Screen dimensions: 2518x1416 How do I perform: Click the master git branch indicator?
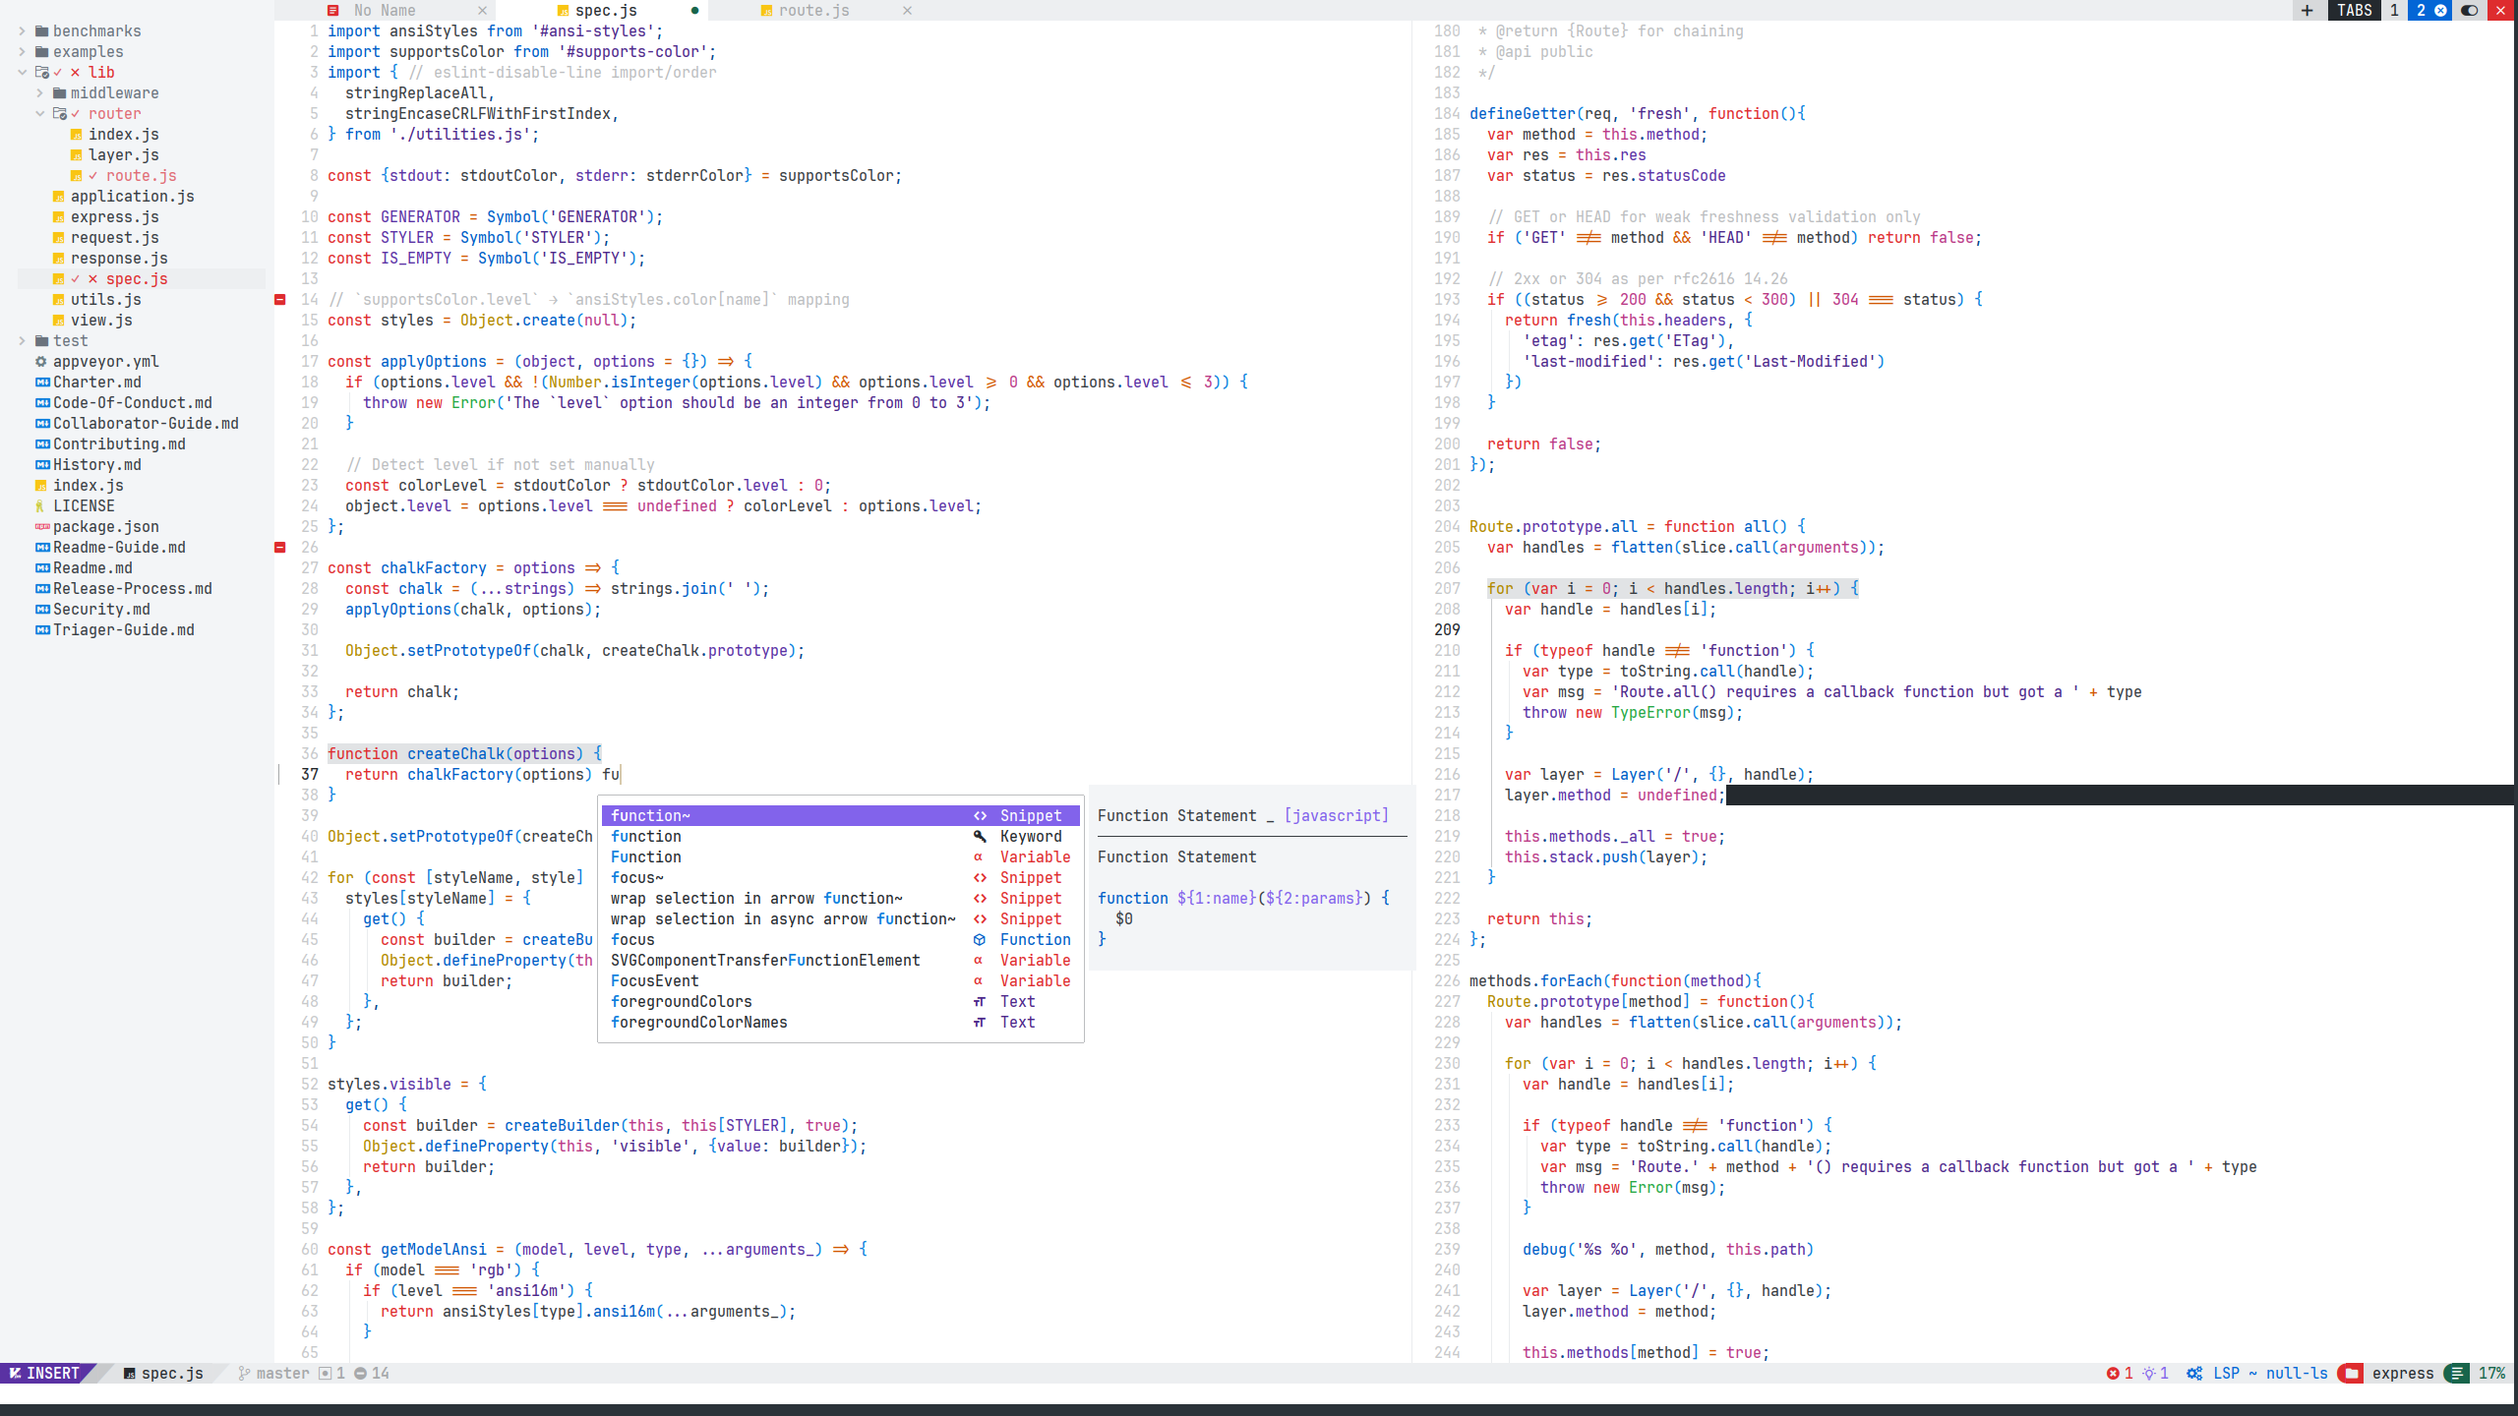[273, 1374]
